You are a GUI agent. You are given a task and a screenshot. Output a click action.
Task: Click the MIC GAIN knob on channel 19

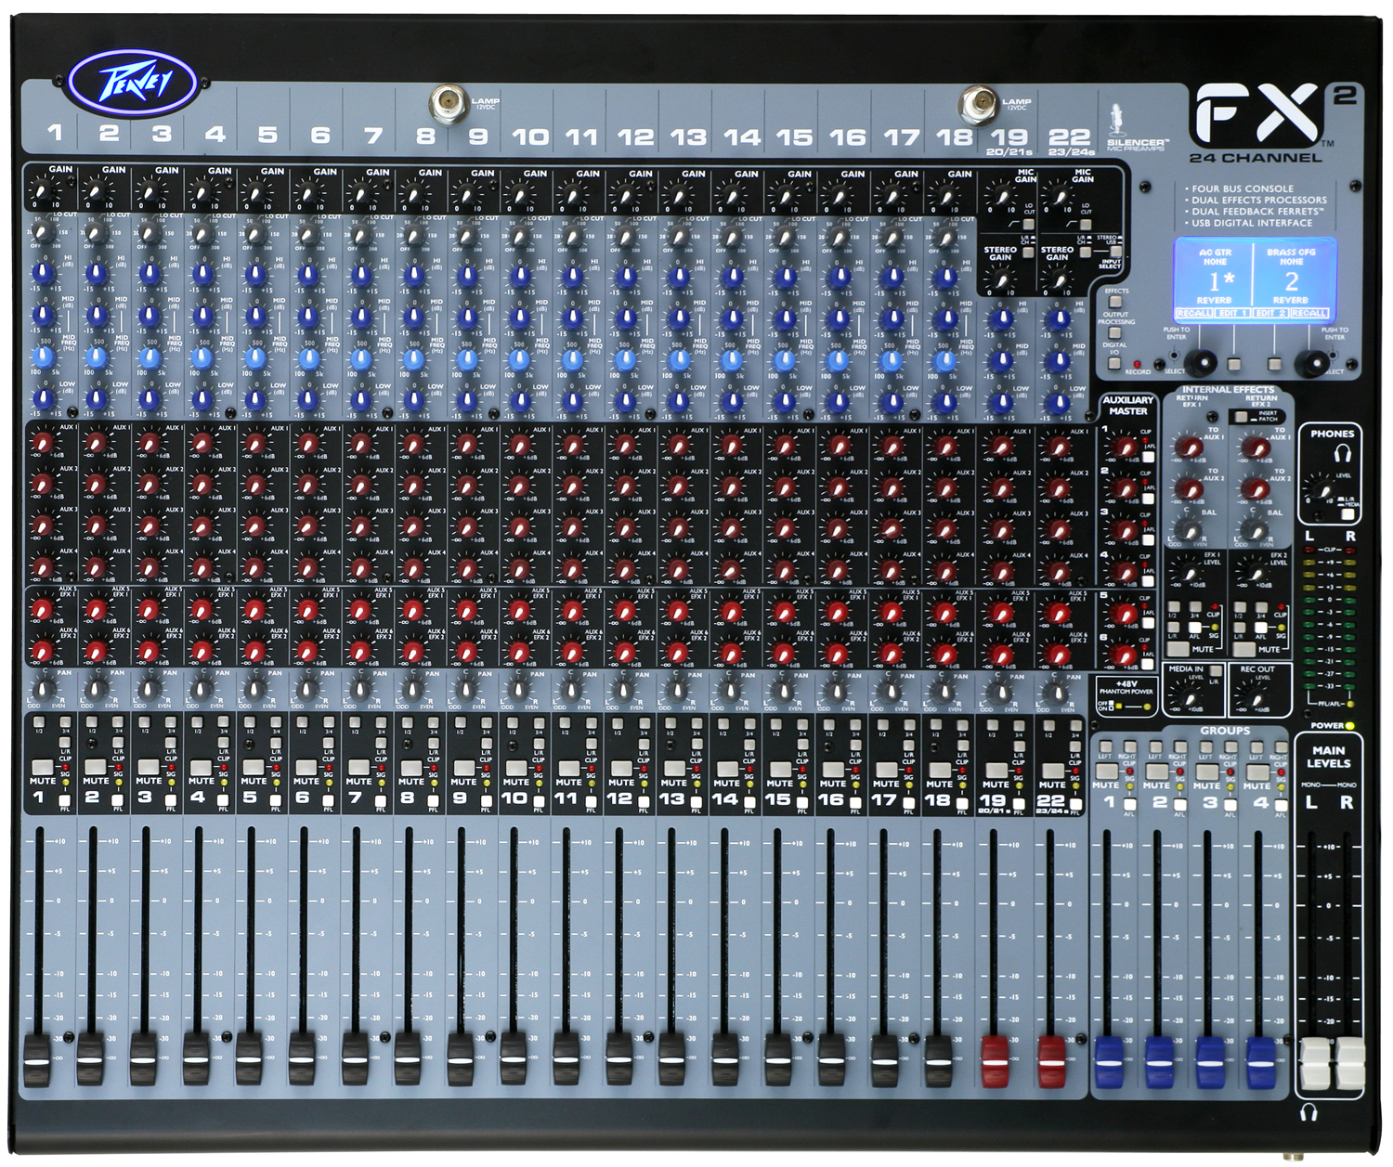pyautogui.click(x=1001, y=197)
